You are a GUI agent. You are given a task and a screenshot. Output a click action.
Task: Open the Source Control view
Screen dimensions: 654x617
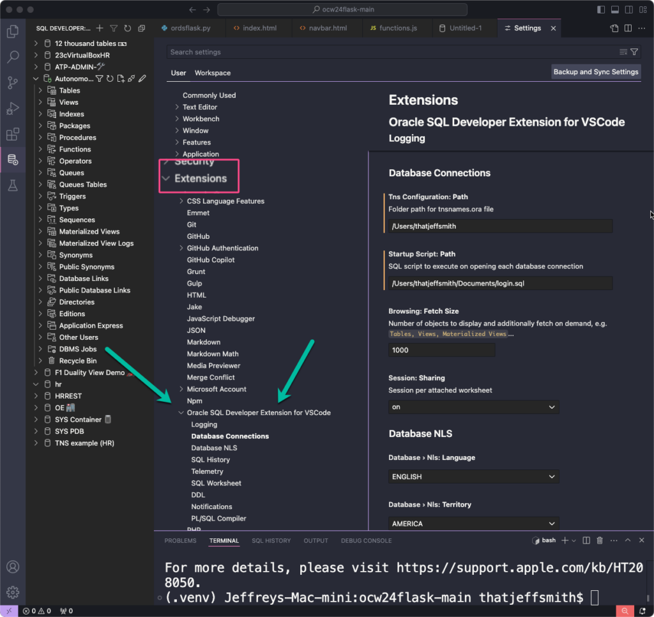coord(13,82)
